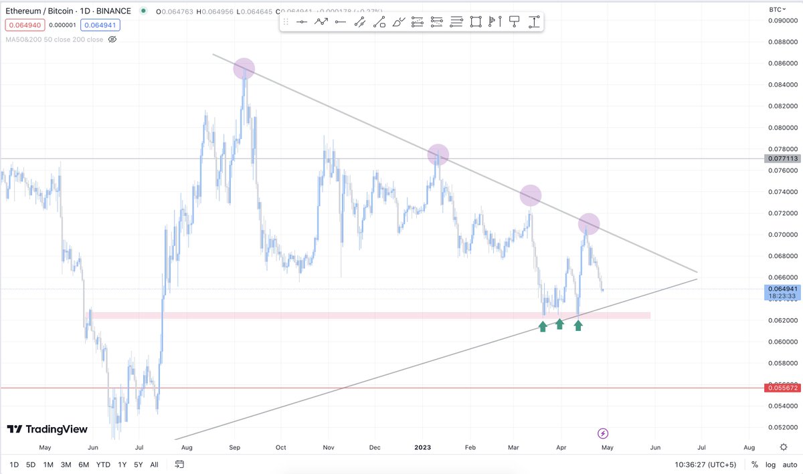Click the Ethereum / Bitcoin symbol name

pyautogui.click(x=50, y=11)
